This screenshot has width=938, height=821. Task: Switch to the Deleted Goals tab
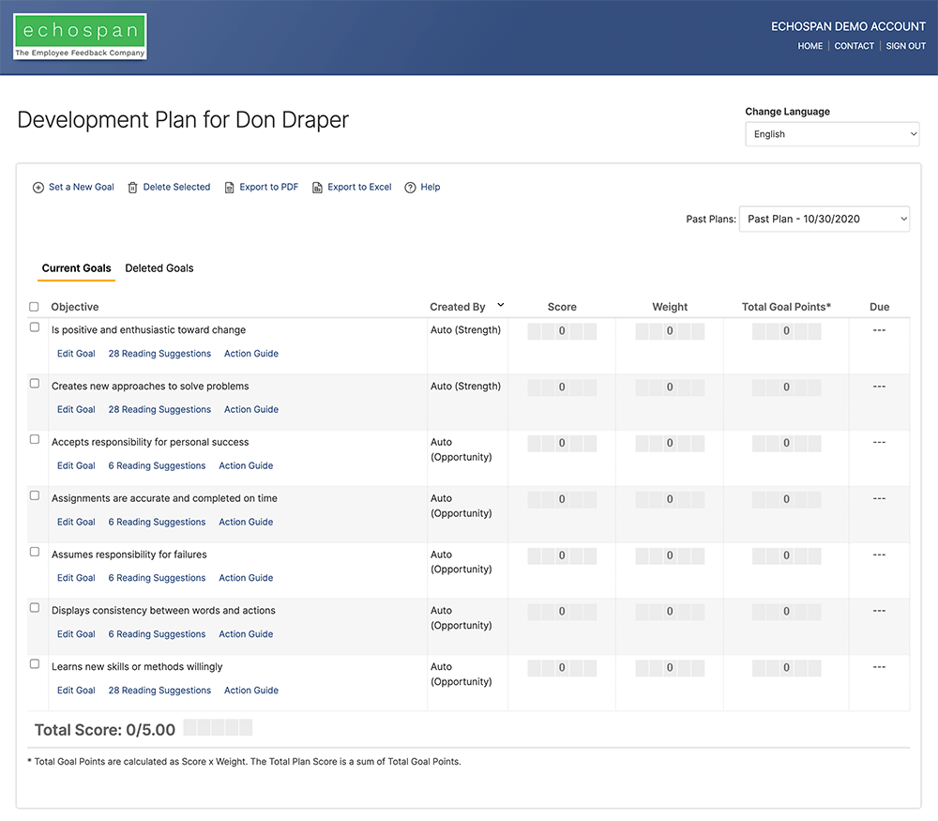tap(159, 268)
